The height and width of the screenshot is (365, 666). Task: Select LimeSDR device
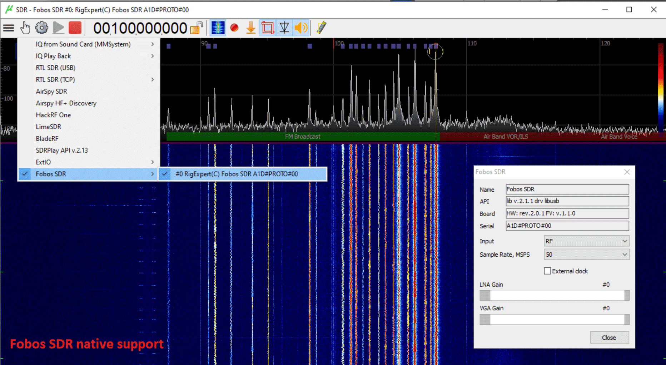[89, 127]
